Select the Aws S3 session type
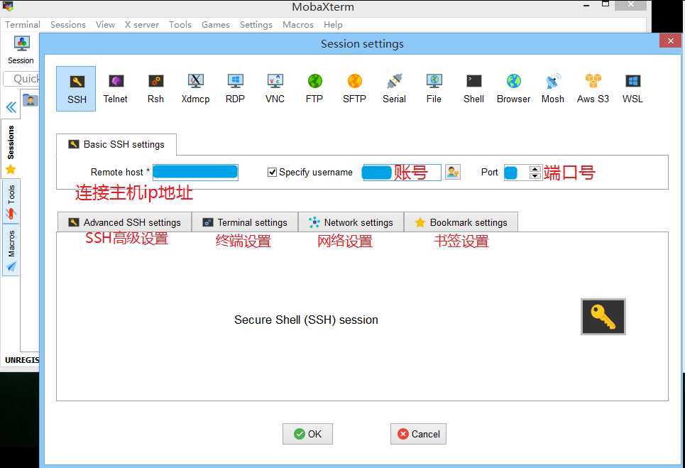Screen dimensions: 685x468 (593, 89)
